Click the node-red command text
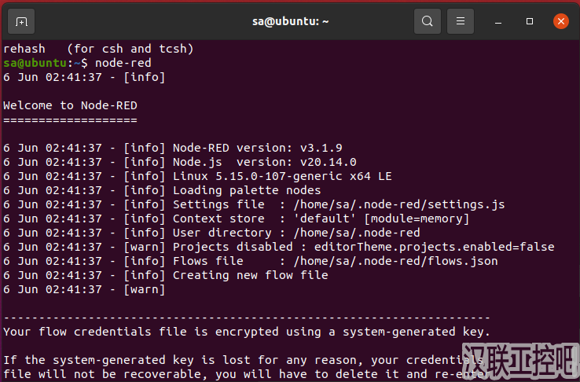 click(123, 63)
